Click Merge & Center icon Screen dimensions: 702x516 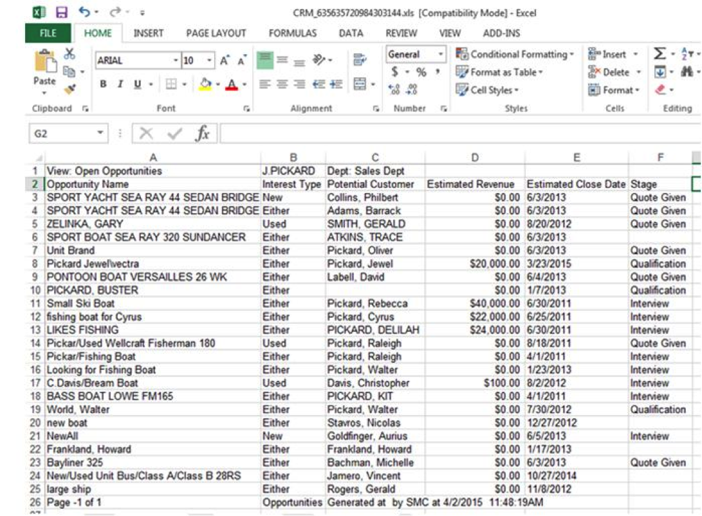(x=360, y=84)
